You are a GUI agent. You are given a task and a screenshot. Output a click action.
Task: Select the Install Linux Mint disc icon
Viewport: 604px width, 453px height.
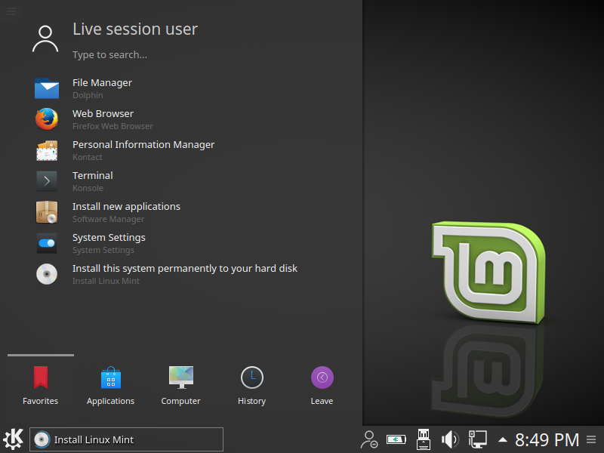pyautogui.click(x=47, y=274)
